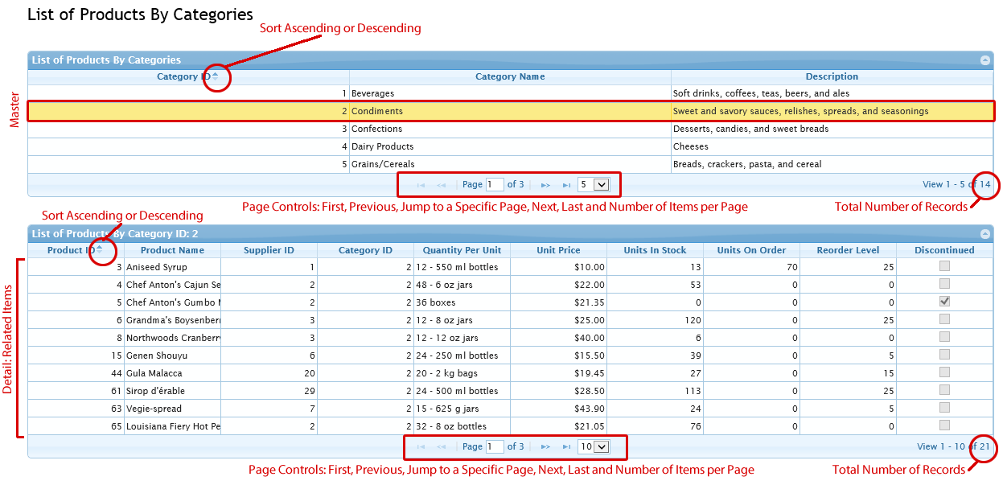Toggle Discontinued checkbox for Grandma's Boysenberry row
This screenshot has height=485, width=1003.
point(944,319)
